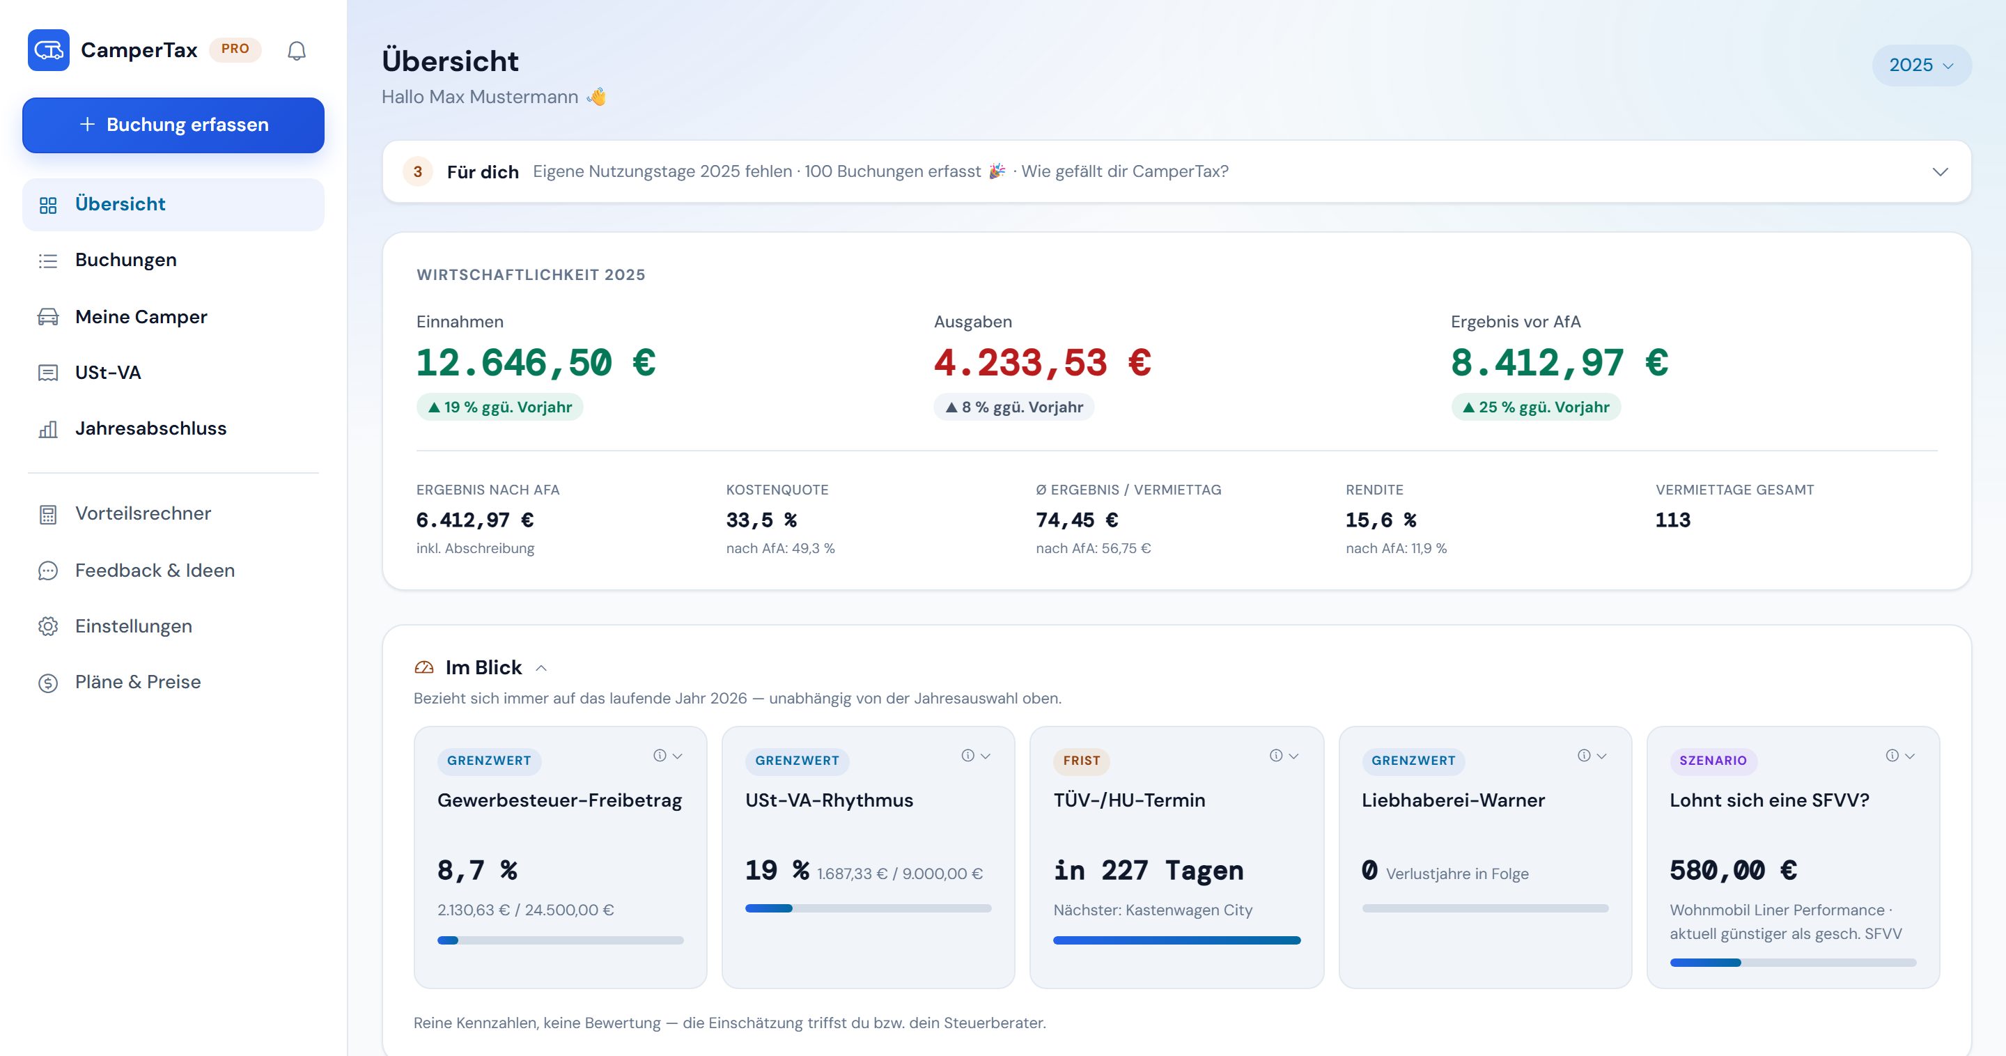2006x1056 pixels.
Task: Collapse the Im Blick section chevron
Action: coord(541,668)
